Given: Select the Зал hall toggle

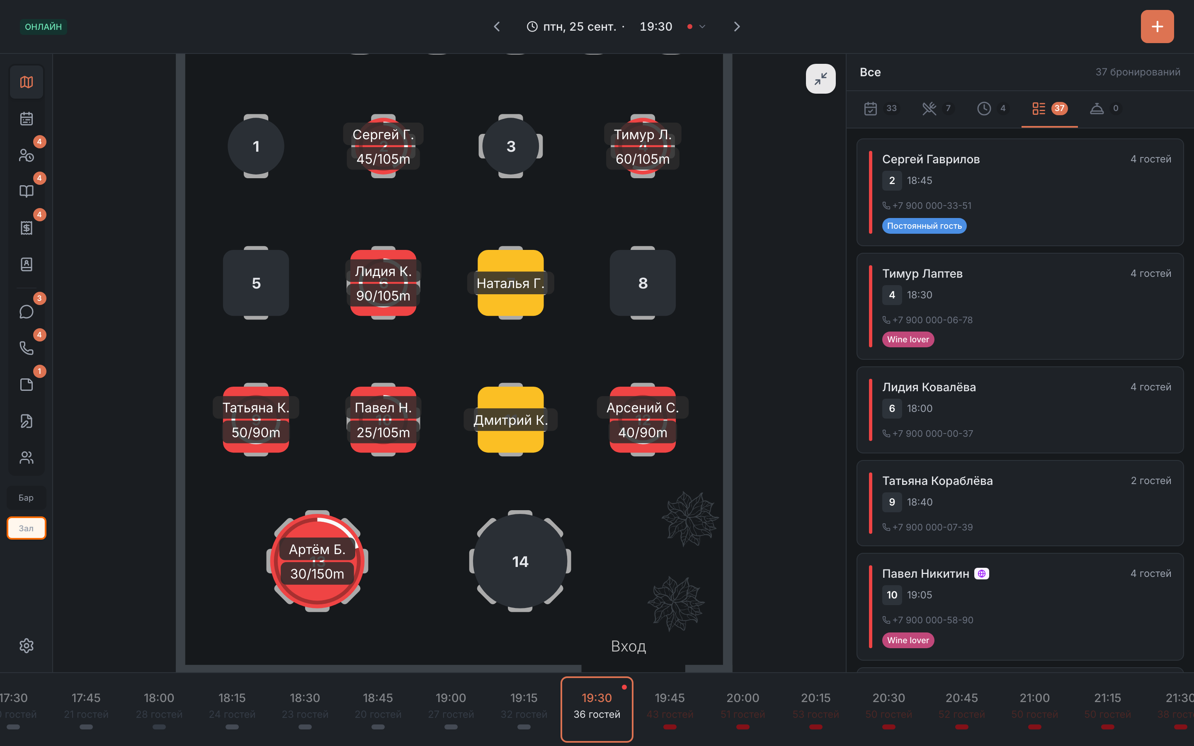Looking at the screenshot, I should [26, 528].
